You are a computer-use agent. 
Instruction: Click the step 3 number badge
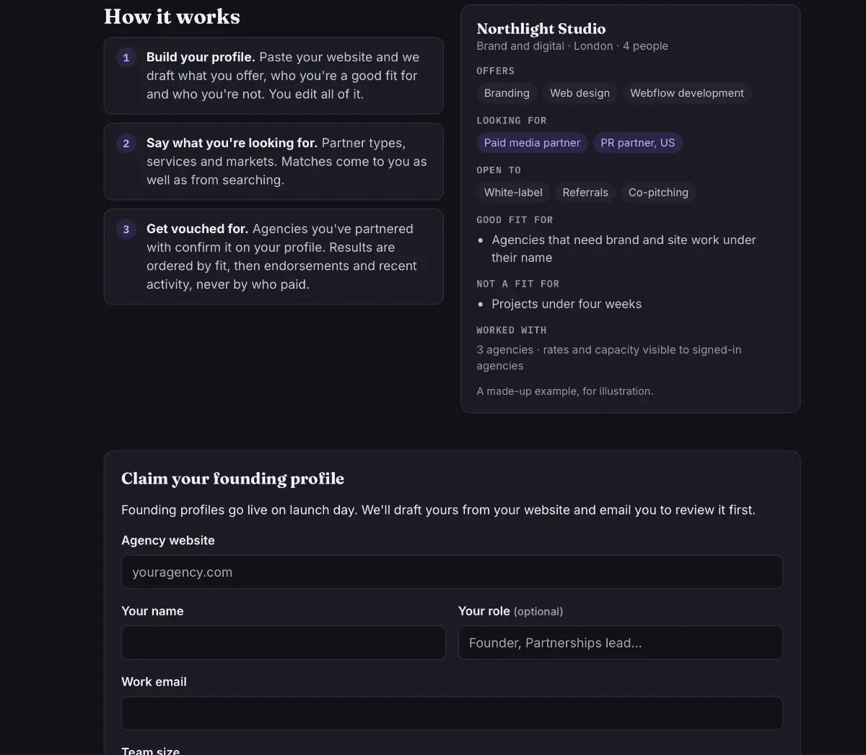[x=126, y=230]
